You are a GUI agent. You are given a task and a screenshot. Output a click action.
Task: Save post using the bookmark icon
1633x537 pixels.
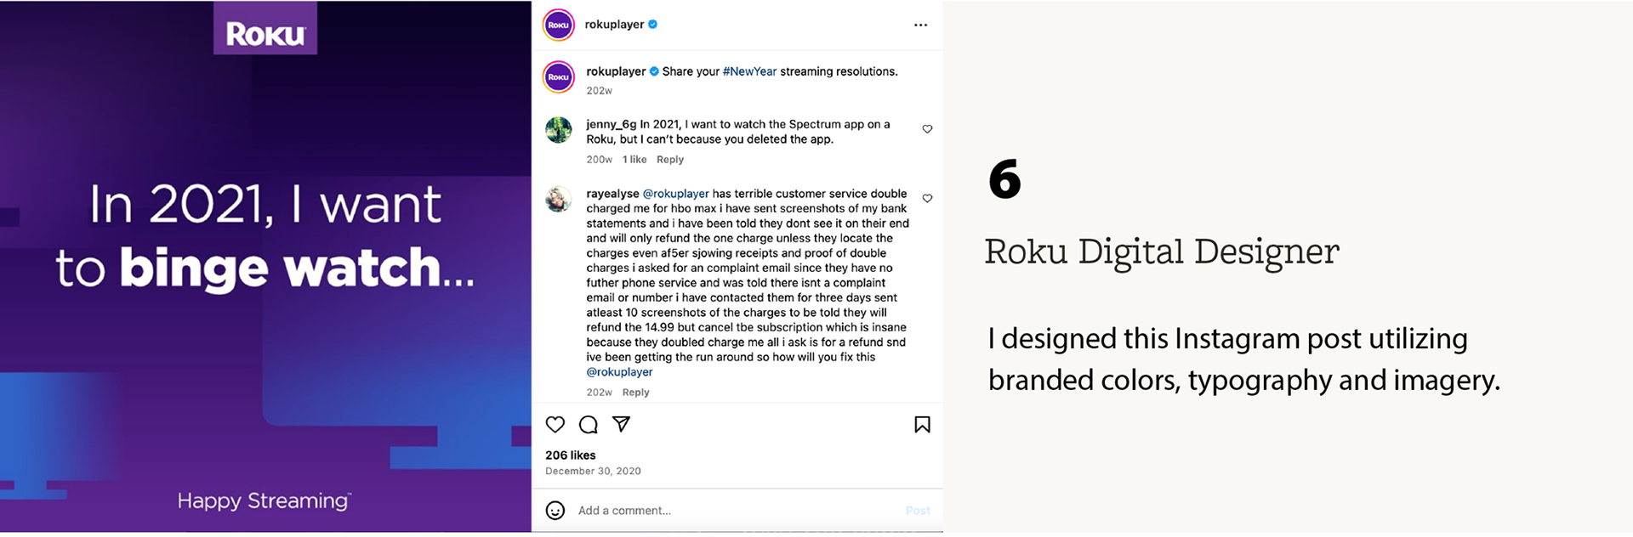tap(922, 425)
